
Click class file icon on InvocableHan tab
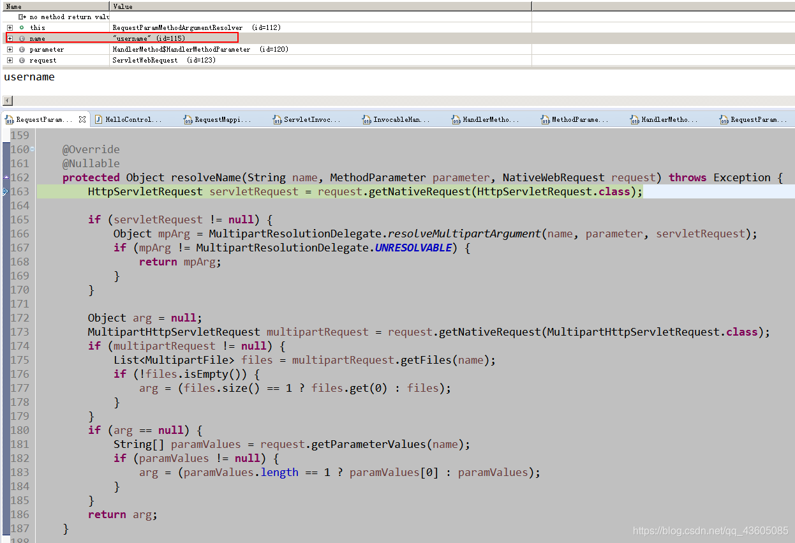point(366,119)
